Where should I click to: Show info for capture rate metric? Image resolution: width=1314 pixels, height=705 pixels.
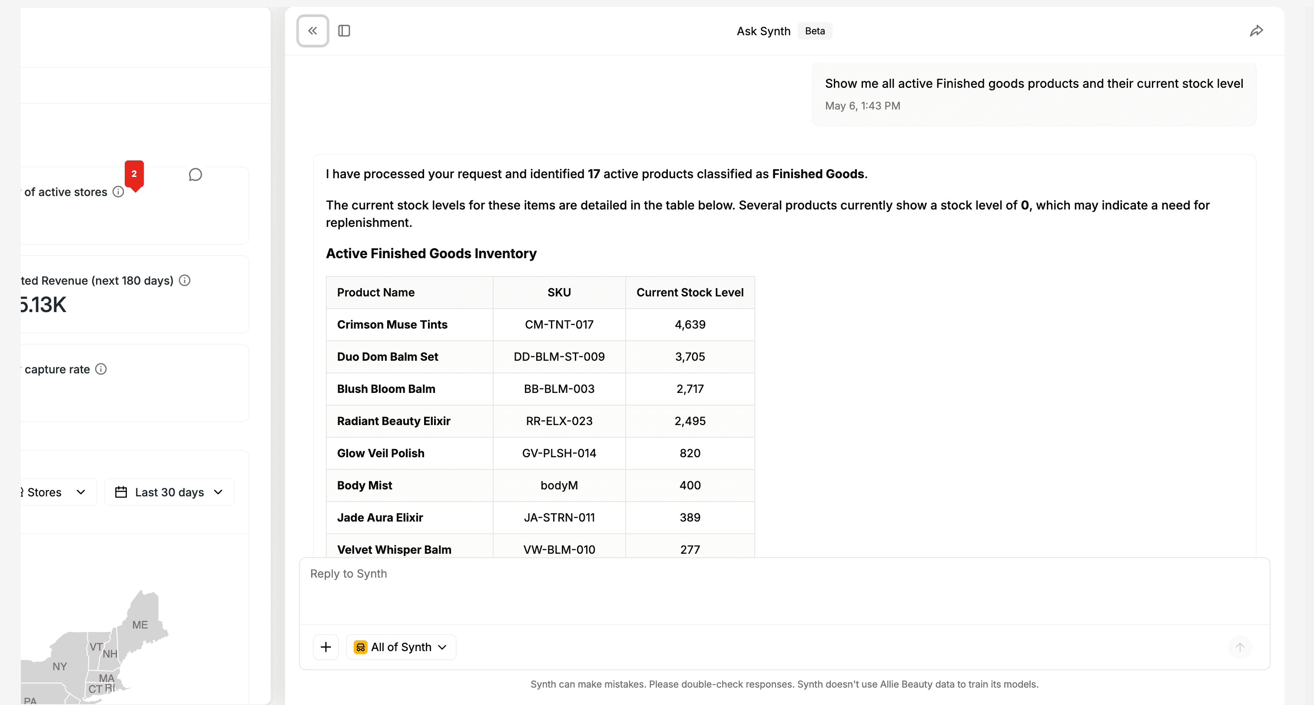pyautogui.click(x=101, y=369)
